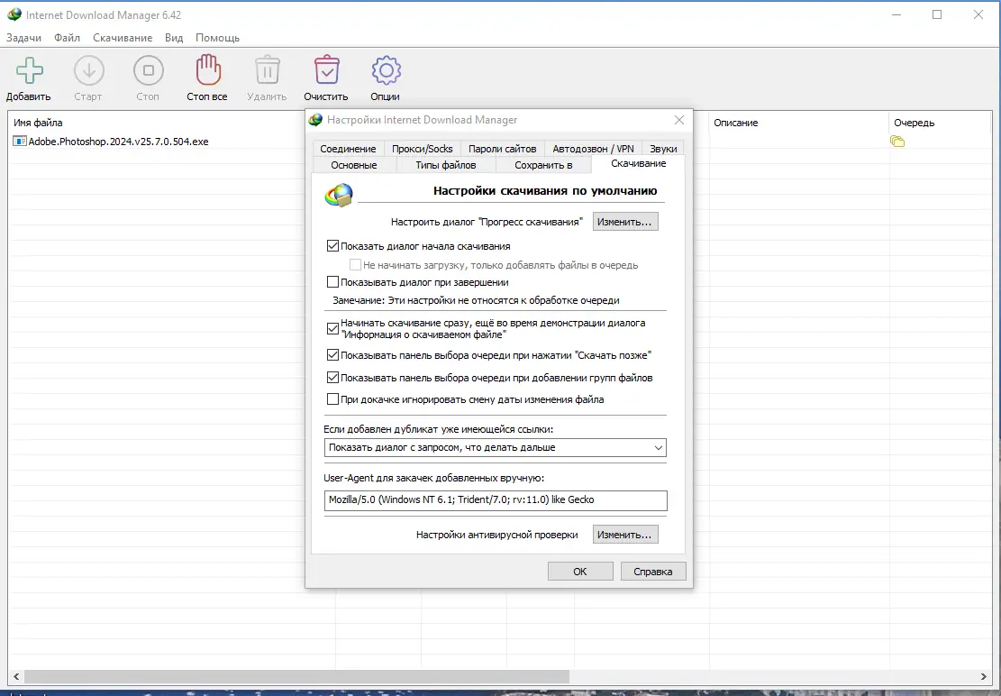Image resolution: width=1001 pixels, height=696 pixels.
Task: Confirm settings with the OK button
Action: tap(580, 571)
